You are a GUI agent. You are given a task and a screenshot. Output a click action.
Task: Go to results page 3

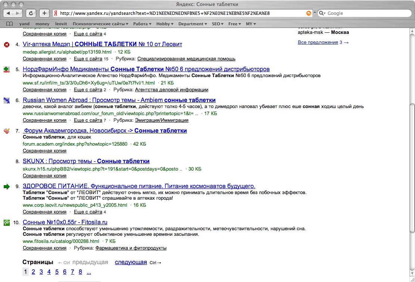pos(41,272)
